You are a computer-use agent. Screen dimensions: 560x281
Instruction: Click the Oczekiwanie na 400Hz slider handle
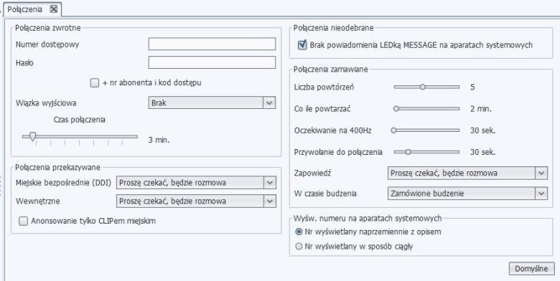point(393,130)
